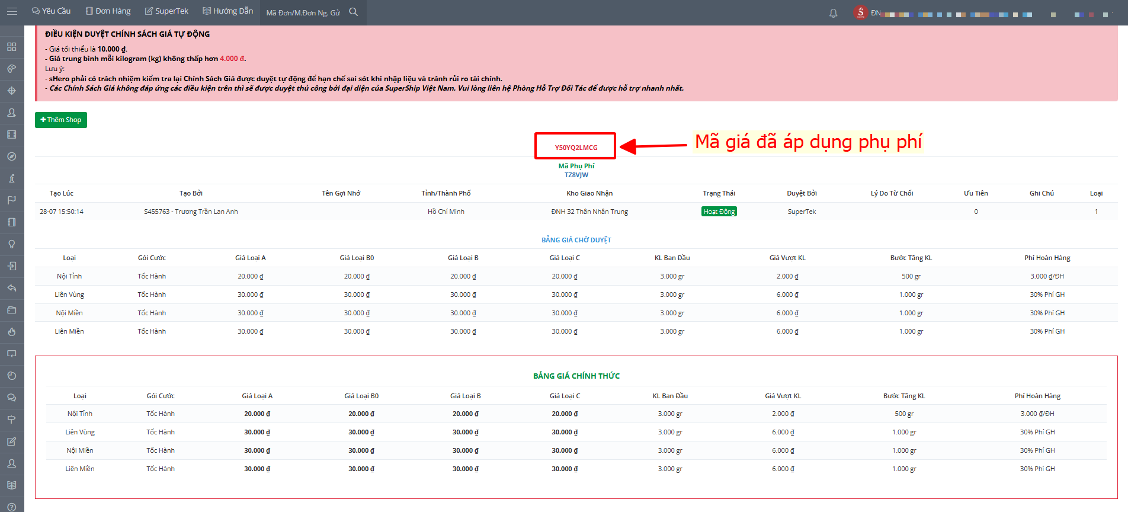This screenshot has width=1128, height=512.
Task: Click bold 20.000 ₫ Giá Loại A official
Action: (x=257, y=414)
